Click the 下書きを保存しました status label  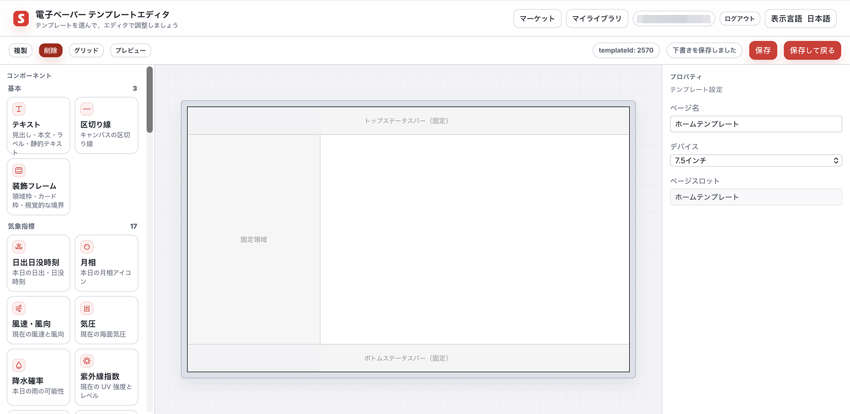click(x=704, y=51)
